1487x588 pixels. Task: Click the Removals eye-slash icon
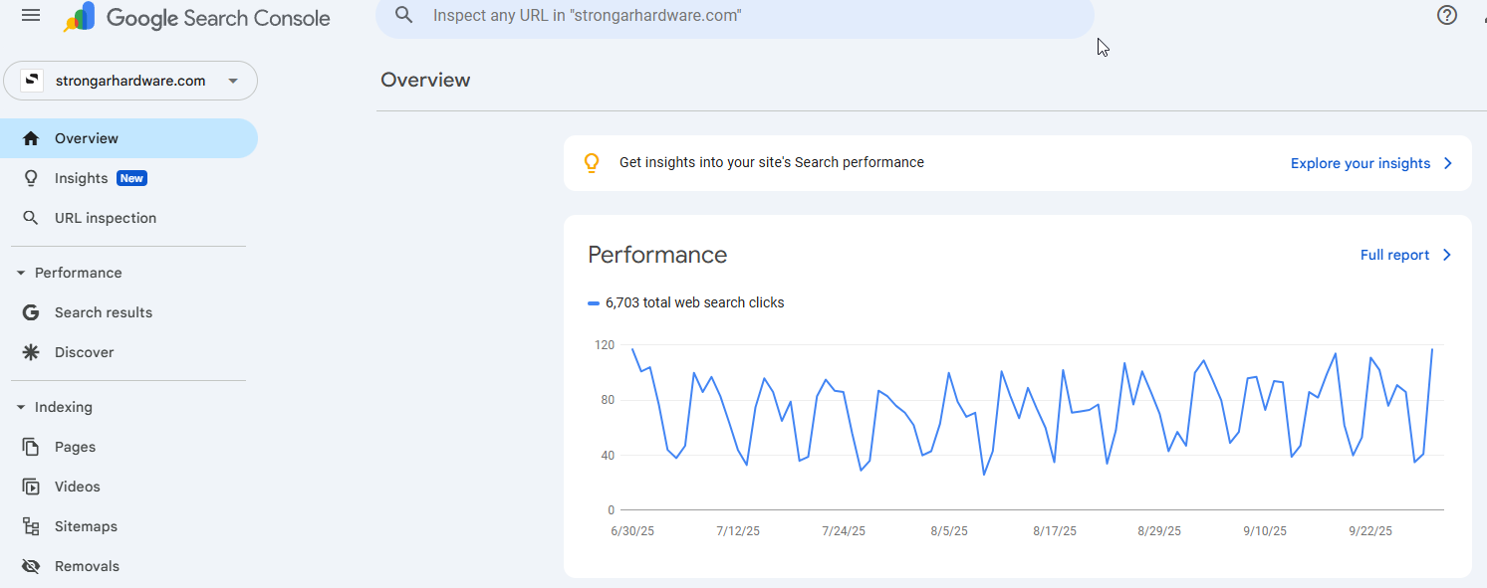point(31,566)
